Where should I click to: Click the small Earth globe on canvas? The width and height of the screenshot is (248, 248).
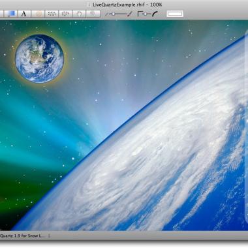pyautogui.click(x=39, y=59)
